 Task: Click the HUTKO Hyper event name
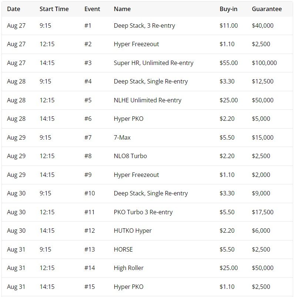pyautogui.click(x=133, y=231)
